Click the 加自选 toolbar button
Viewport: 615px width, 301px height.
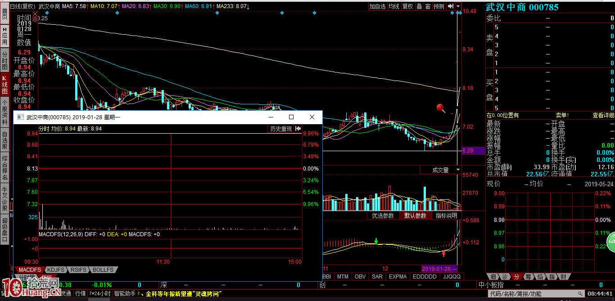(x=377, y=6)
